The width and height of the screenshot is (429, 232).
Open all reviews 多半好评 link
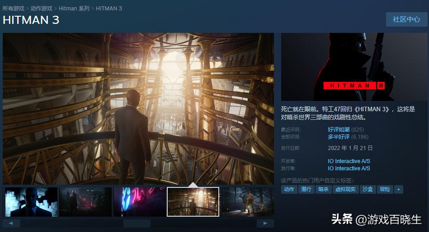(x=339, y=137)
